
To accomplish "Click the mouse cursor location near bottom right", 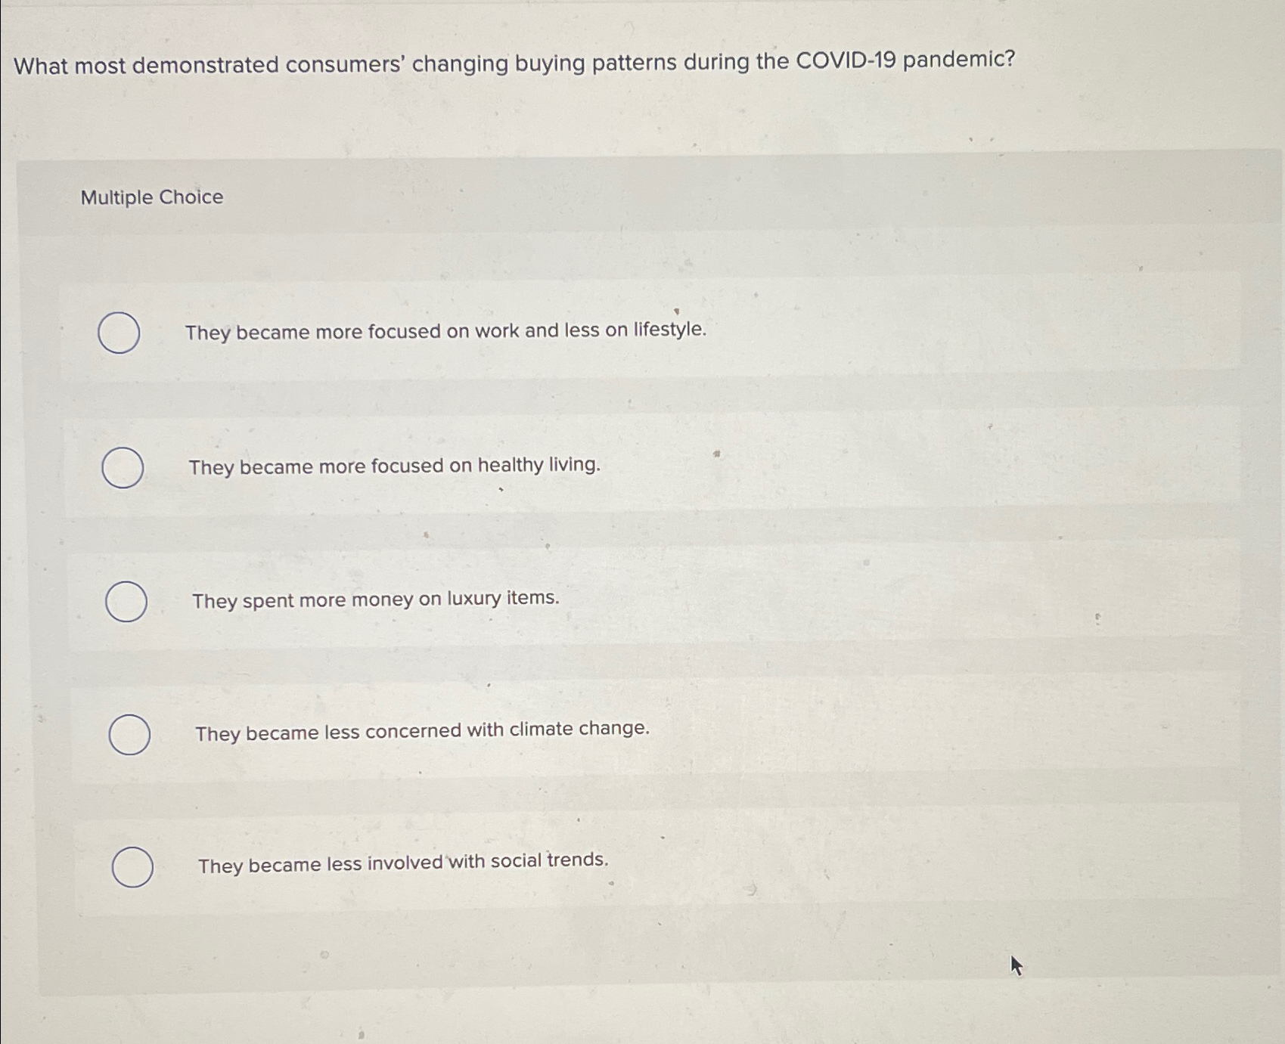I will 1014,966.
